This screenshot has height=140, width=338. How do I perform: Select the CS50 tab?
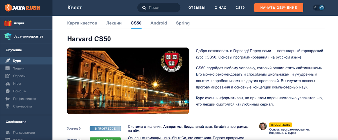(136, 23)
